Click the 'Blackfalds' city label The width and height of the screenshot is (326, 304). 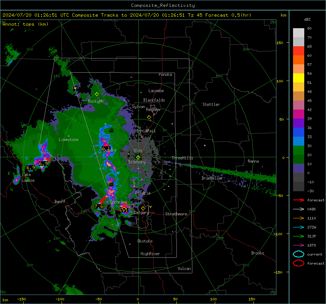tap(154, 100)
